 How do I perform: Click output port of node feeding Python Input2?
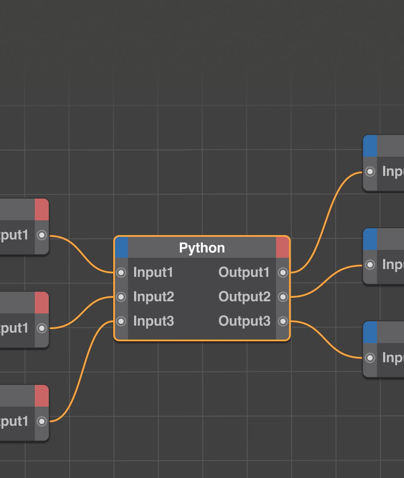point(42,328)
